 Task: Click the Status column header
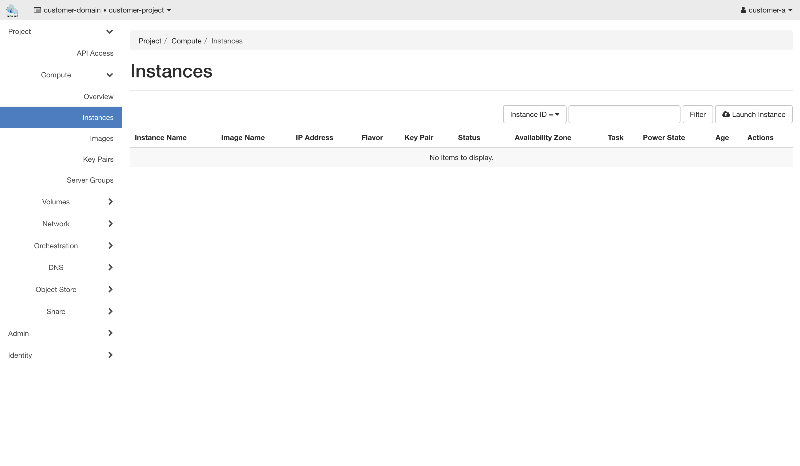coord(469,138)
